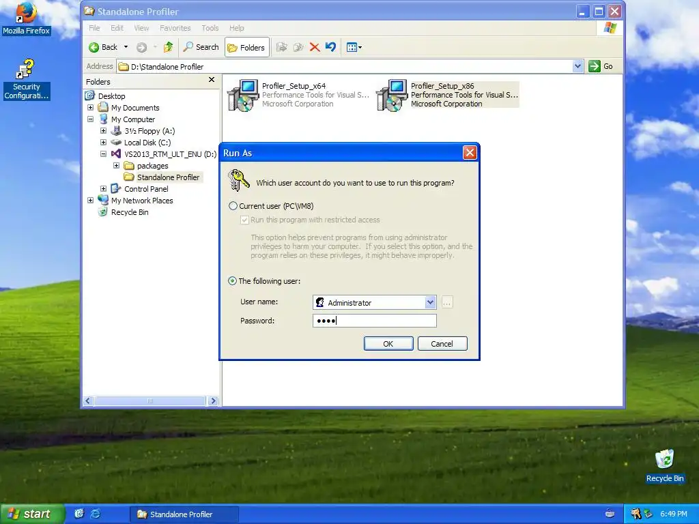Select Control Panel icon in tree
The image size is (699, 524).
(116, 188)
